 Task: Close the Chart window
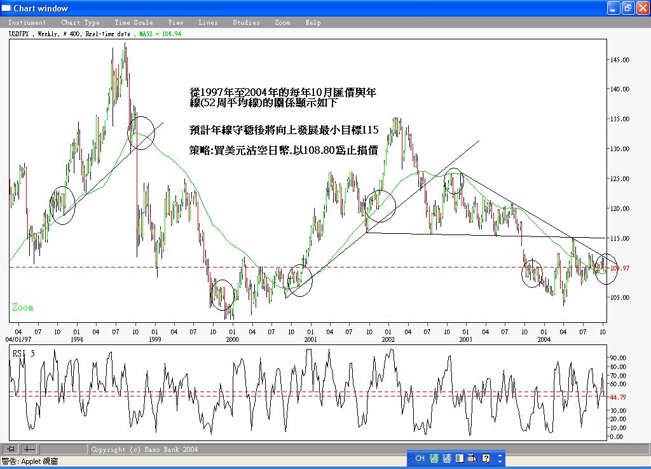click(x=642, y=8)
